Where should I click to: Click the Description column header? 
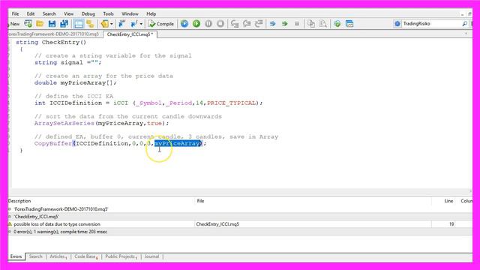19,201
